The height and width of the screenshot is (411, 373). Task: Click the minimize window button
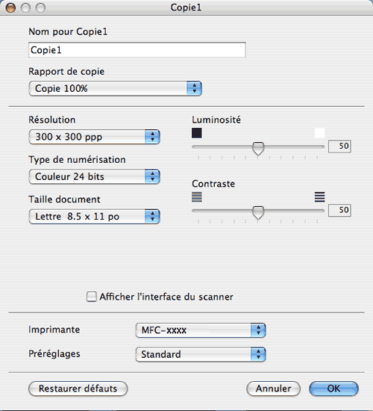25,7
